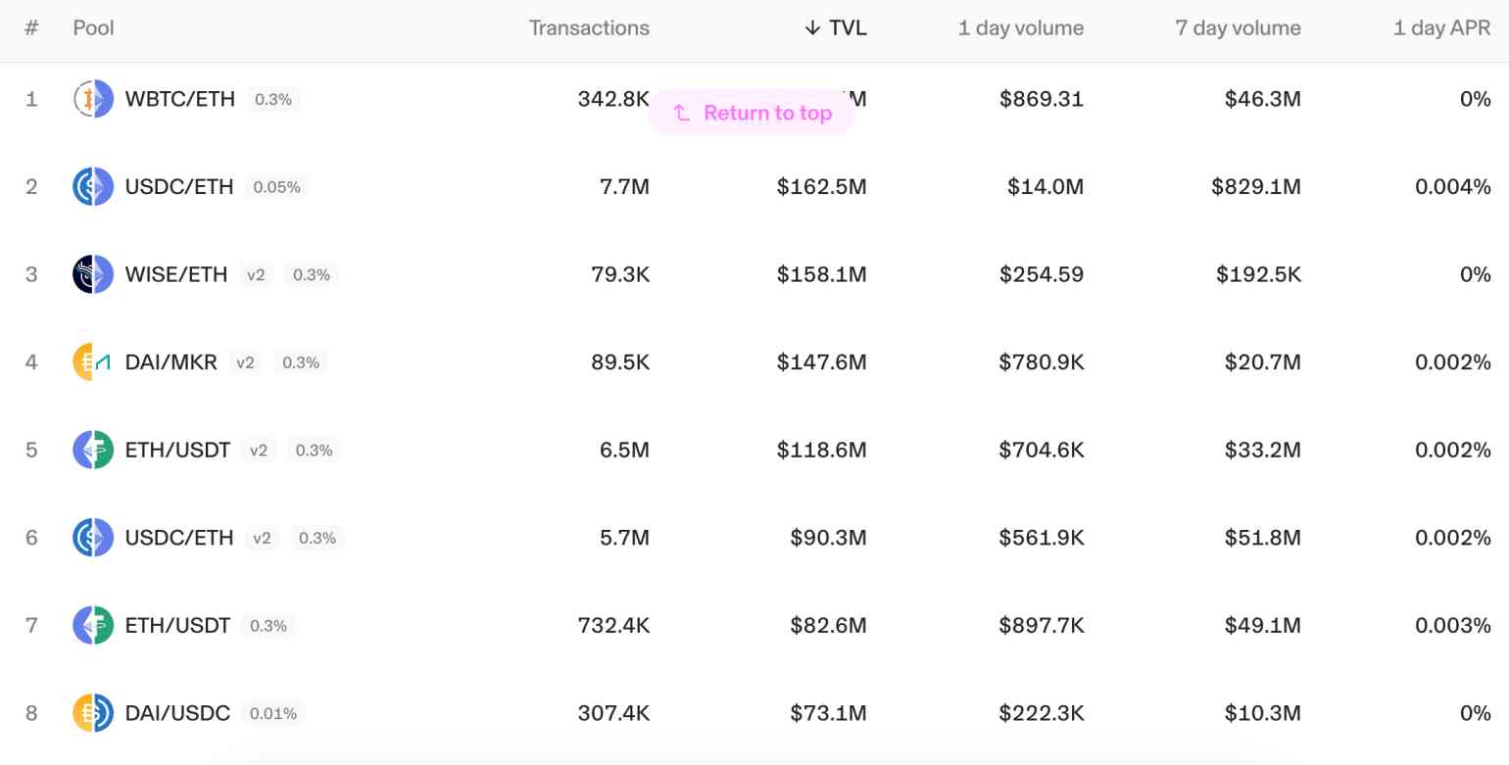1509x765 pixels.
Task: Sort pools using the 7 day volume header
Action: tap(1237, 27)
